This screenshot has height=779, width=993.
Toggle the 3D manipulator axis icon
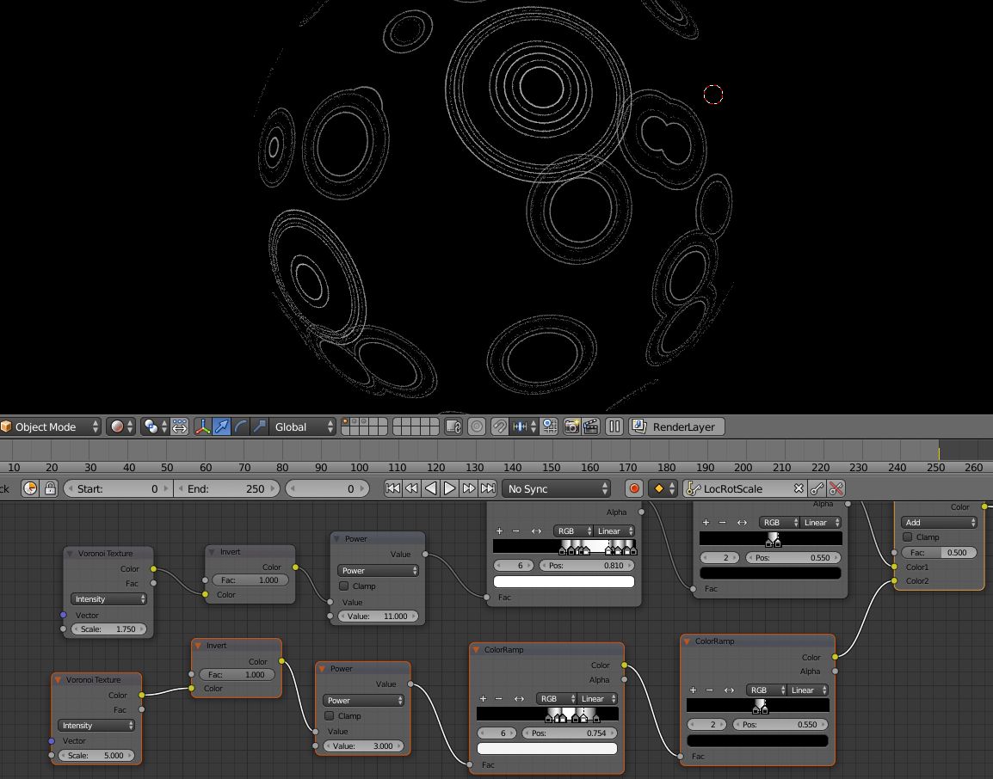click(203, 426)
